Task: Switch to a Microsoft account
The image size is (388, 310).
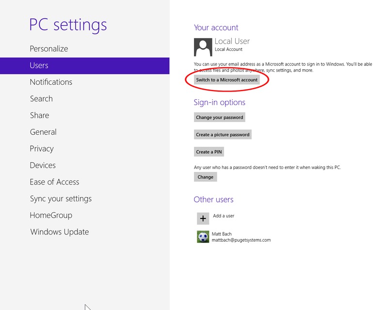Action: point(226,80)
